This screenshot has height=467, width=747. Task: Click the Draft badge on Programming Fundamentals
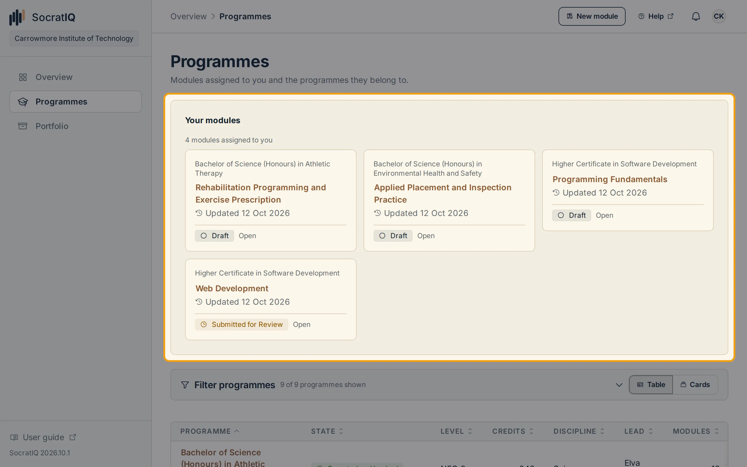click(571, 215)
